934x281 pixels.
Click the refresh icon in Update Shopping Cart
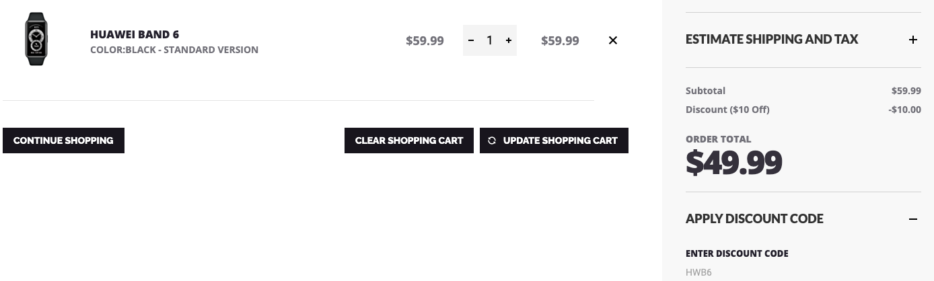coord(492,140)
